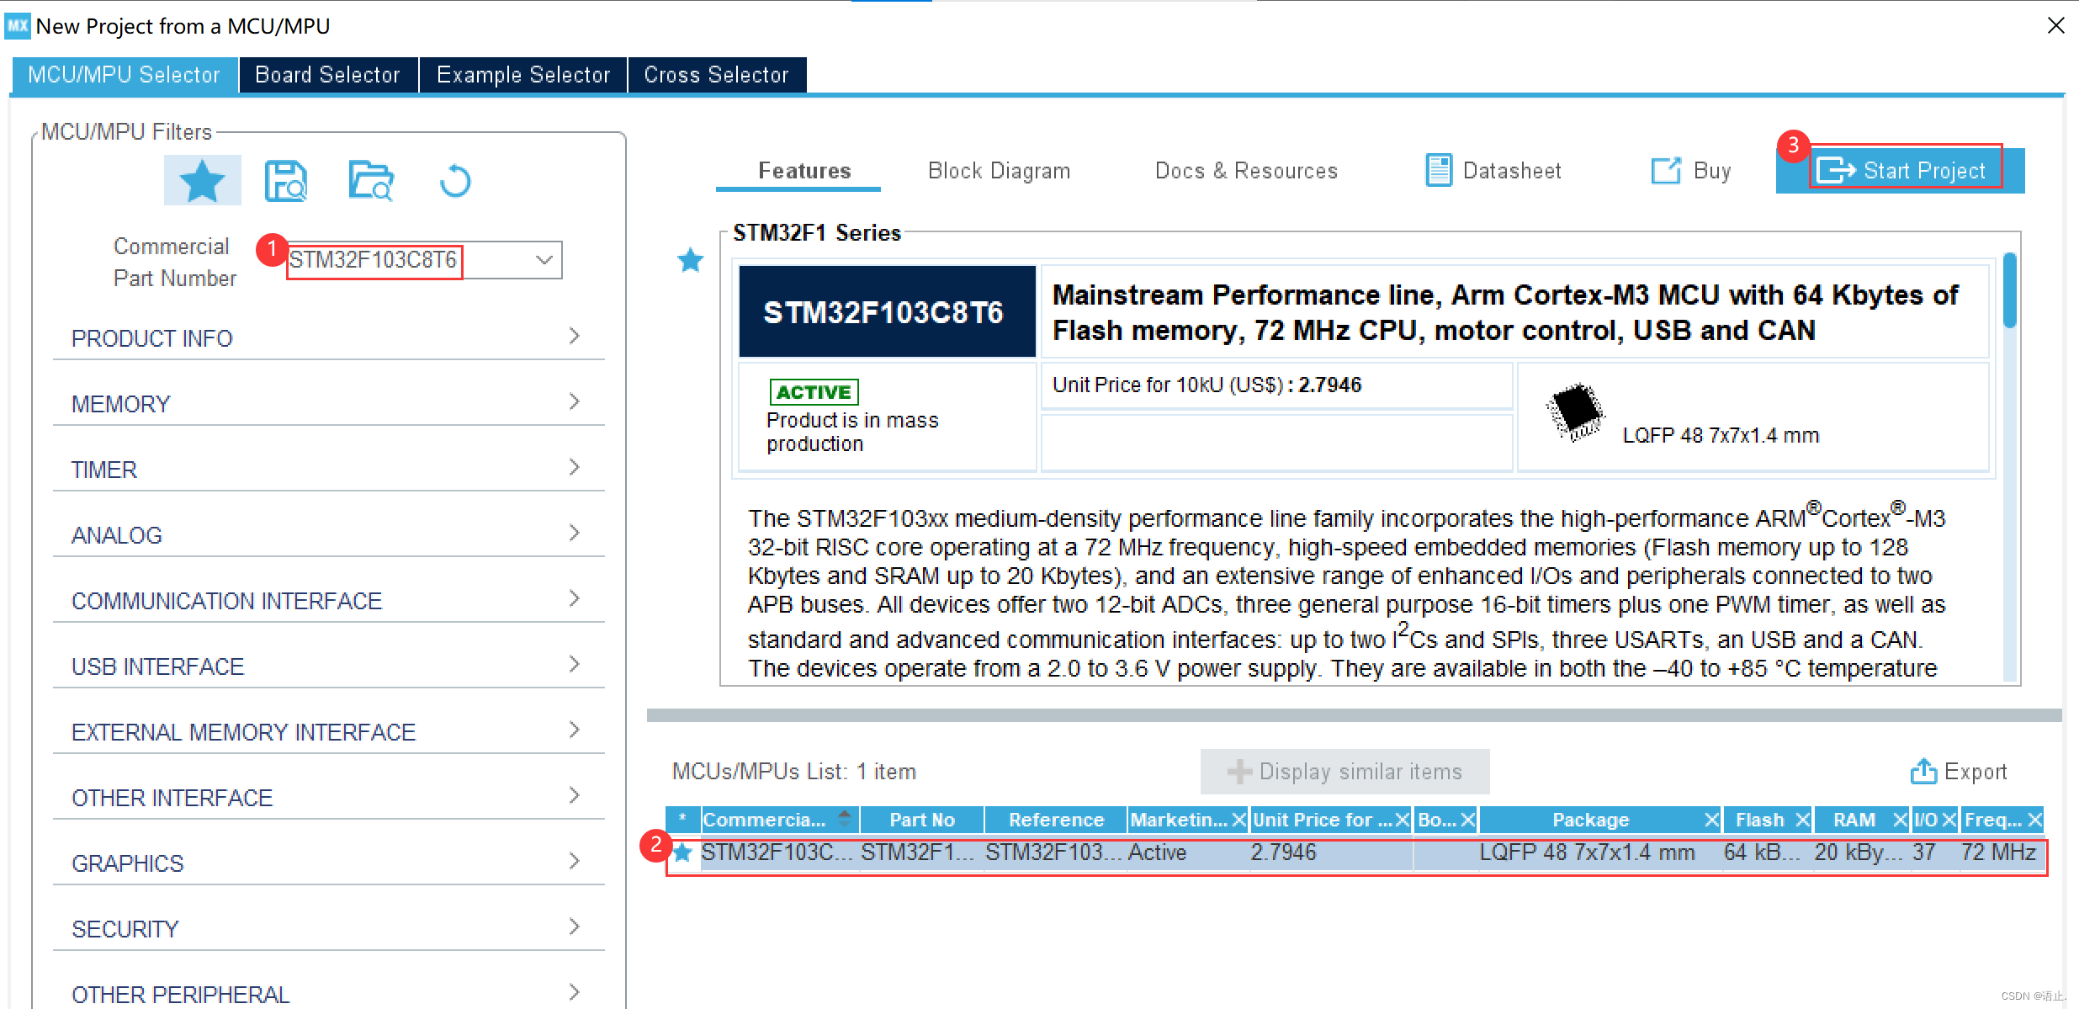
Task: Click the save search filter icon
Action: point(286,180)
